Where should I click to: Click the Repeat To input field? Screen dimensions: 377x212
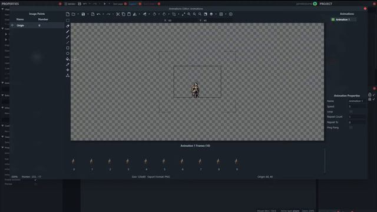click(357, 122)
